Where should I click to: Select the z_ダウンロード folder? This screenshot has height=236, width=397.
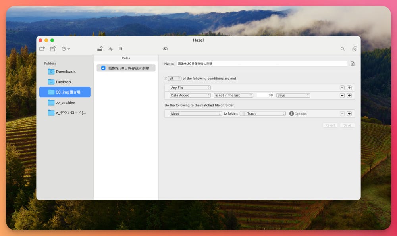(x=65, y=113)
